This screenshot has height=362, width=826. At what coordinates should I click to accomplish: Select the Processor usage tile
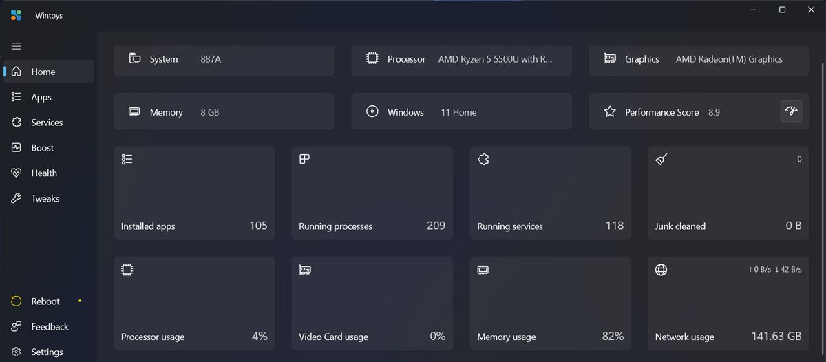(x=194, y=304)
